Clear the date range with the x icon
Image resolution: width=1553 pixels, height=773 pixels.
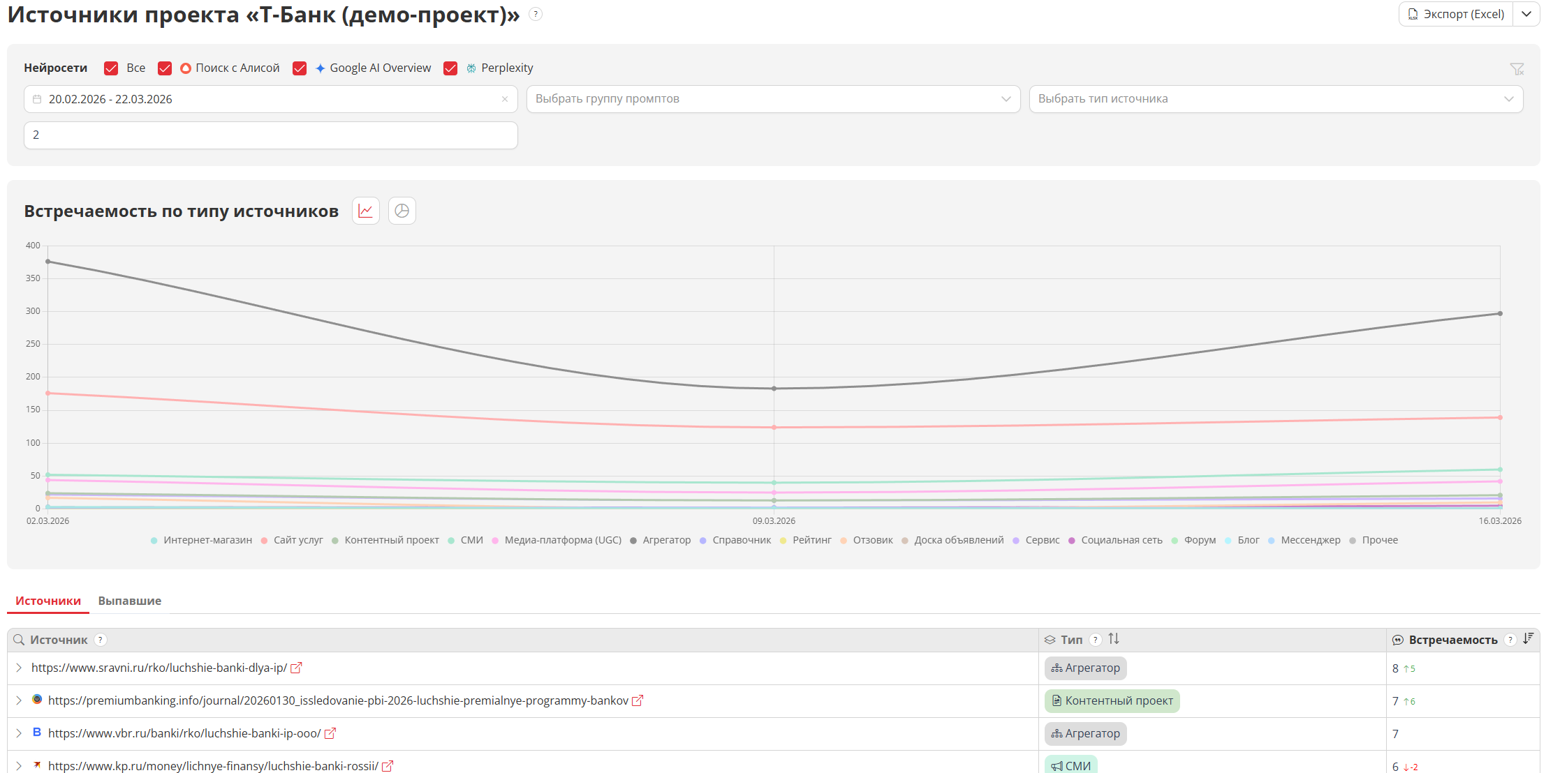(x=504, y=99)
